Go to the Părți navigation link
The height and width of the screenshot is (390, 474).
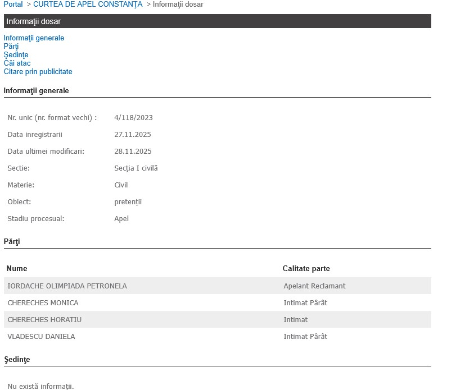(11, 47)
